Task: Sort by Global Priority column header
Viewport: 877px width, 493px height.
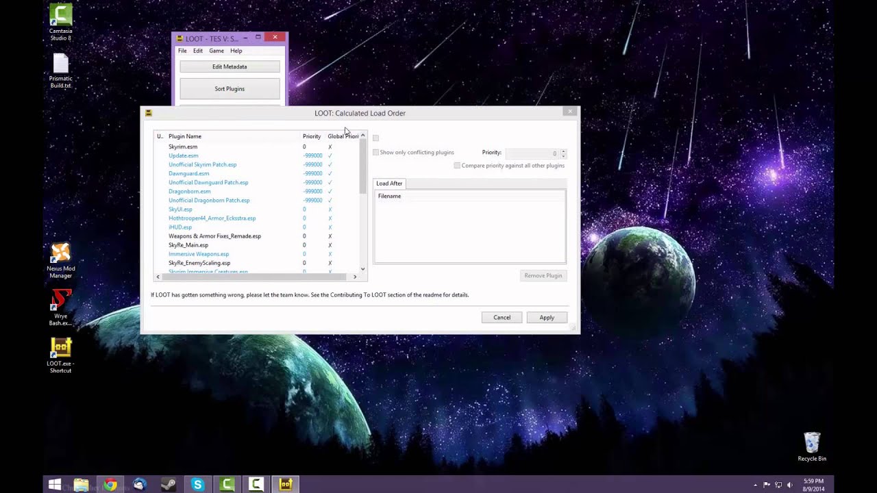Action: (343, 136)
